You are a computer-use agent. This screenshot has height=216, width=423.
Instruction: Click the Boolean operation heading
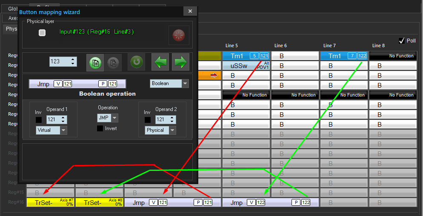click(107, 94)
